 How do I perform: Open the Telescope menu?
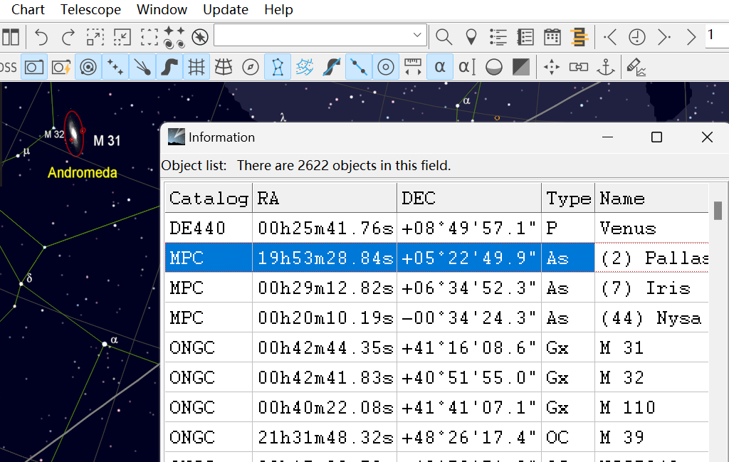(90, 10)
